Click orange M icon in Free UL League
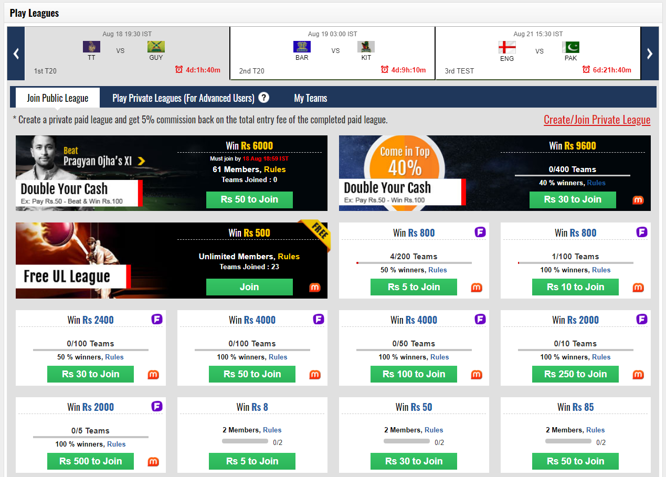Screen dimensions: 666x477 tap(315, 287)
